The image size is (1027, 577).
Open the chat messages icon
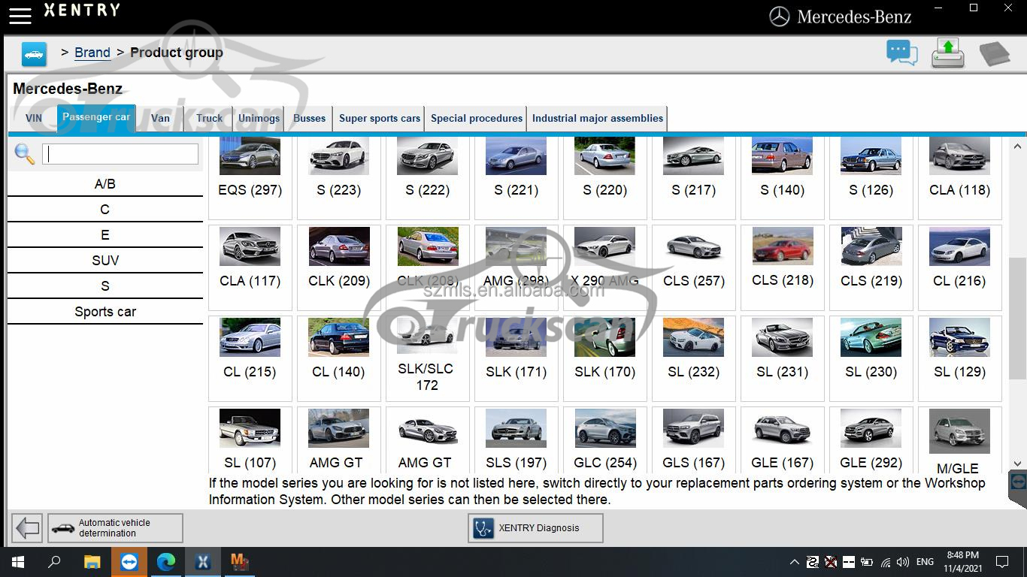pyautogui.click(x=901, y=53)
